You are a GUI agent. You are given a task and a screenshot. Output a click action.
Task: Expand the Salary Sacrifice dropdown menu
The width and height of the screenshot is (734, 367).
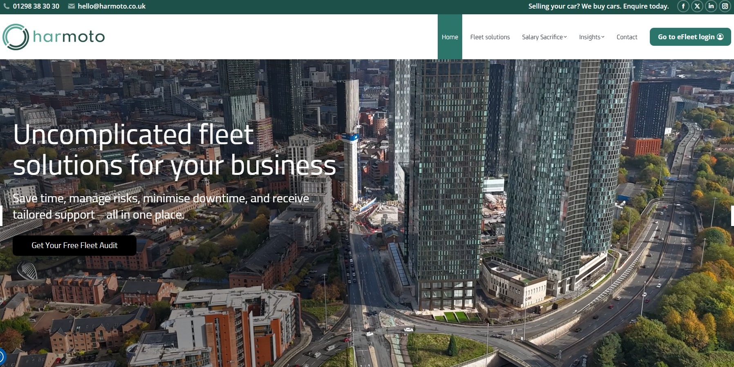544,37
